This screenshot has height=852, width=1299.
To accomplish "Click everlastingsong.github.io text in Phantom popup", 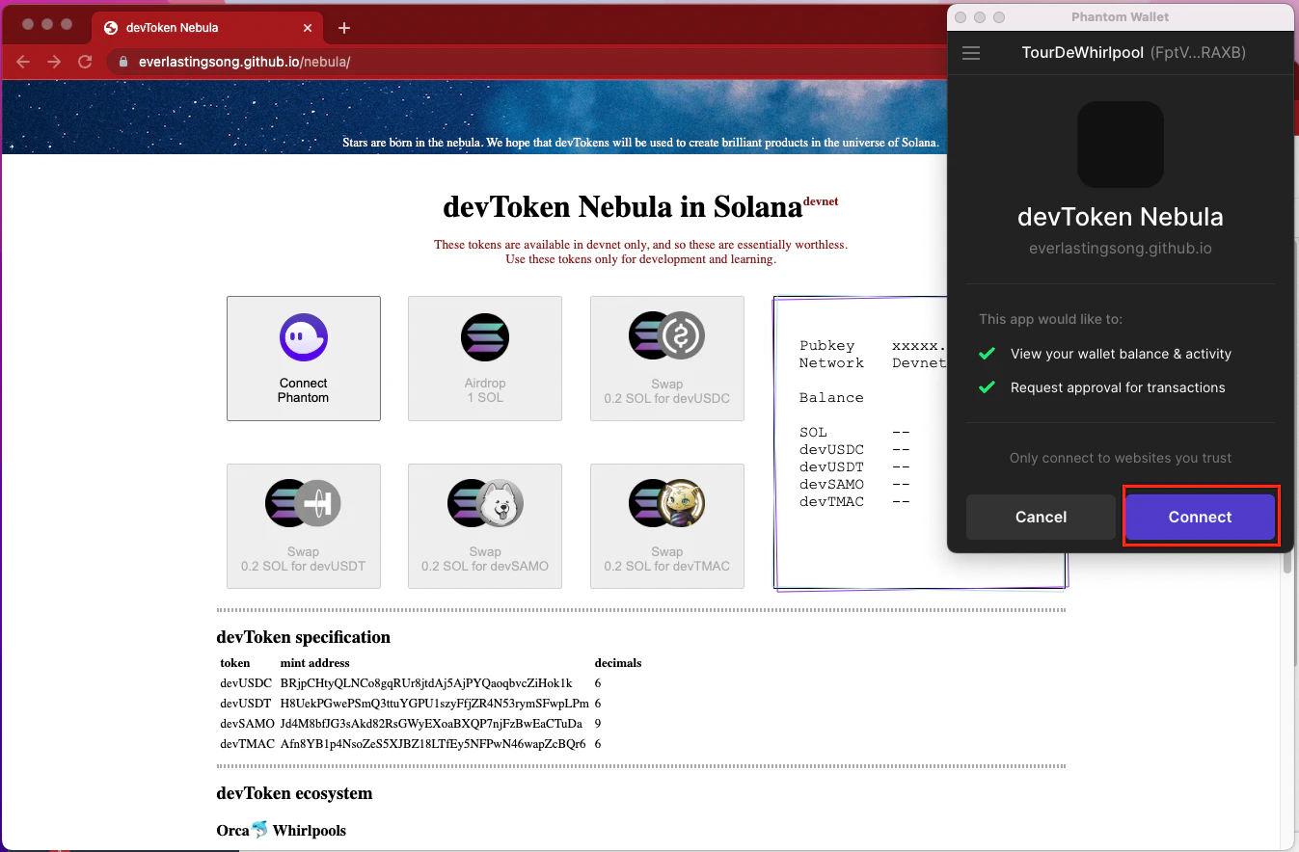I will (x=1121, y=249).
